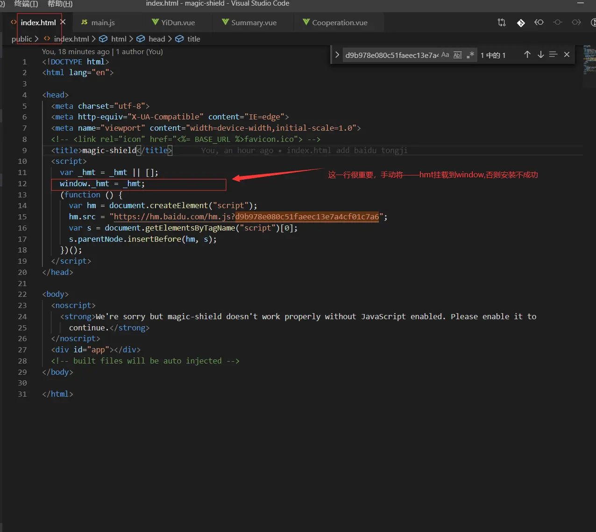Click line number 12 in the gutter
Screen dimensions: 596x532
coord(22,183)
